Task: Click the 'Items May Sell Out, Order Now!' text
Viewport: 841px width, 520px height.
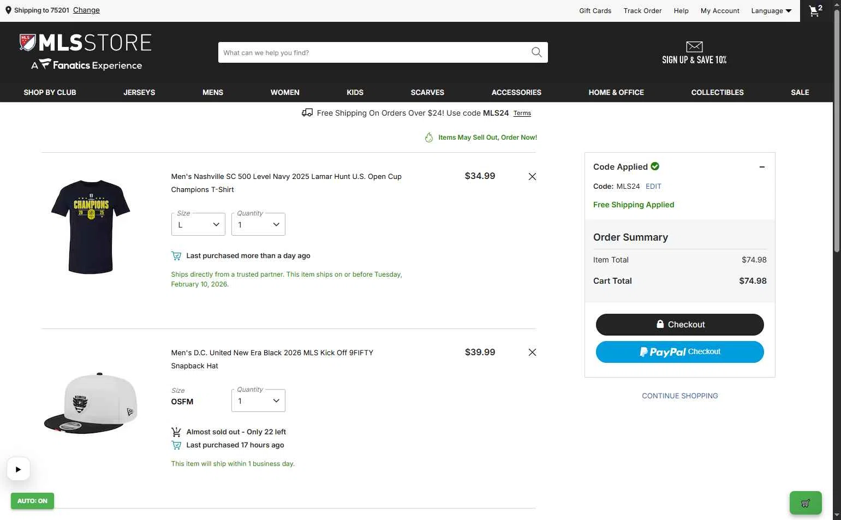Action: click(x=487, y=138)
